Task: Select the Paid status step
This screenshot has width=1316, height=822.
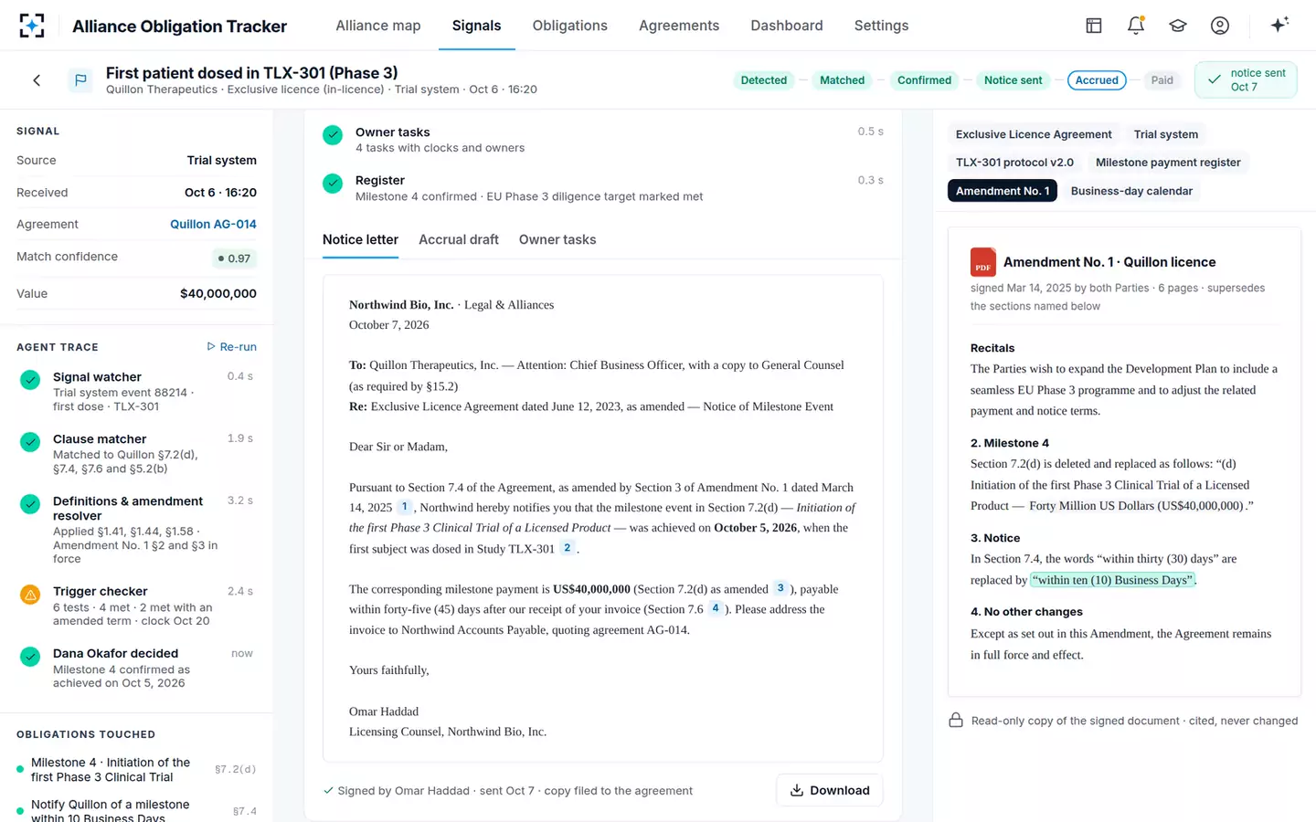Action: click(1162, 80)
